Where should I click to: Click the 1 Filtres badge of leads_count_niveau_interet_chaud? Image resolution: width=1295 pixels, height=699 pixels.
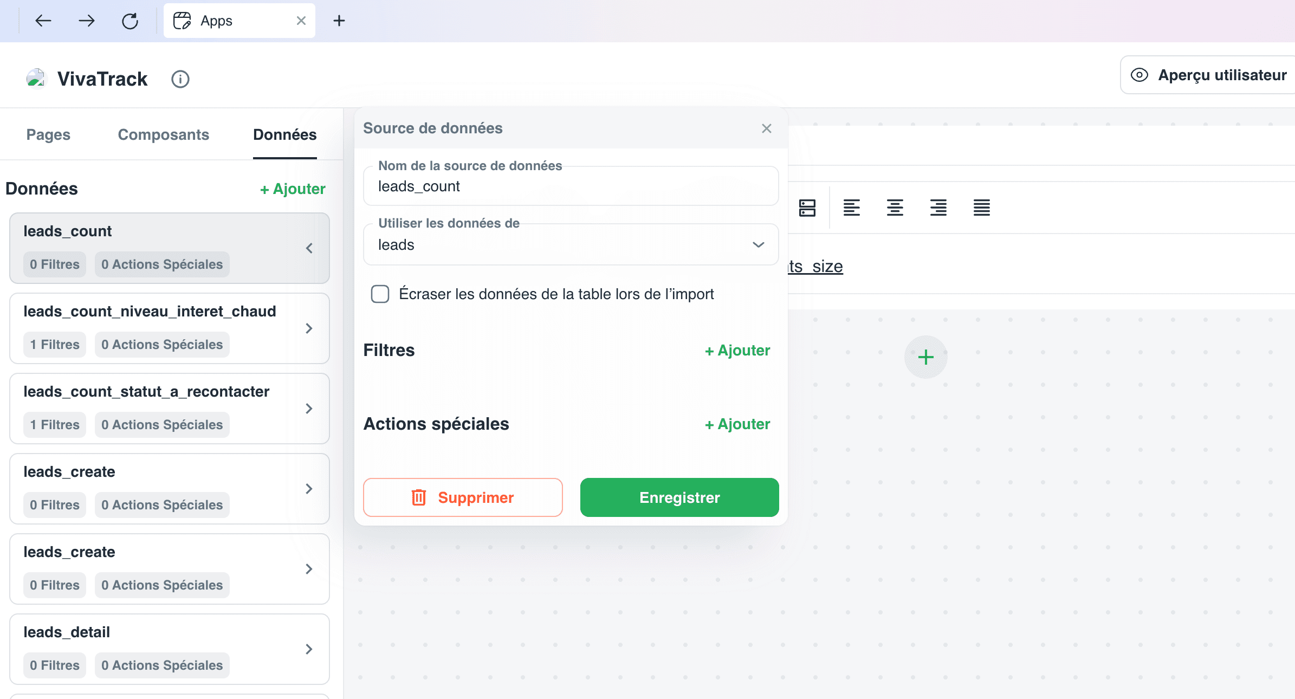[55, 345]
